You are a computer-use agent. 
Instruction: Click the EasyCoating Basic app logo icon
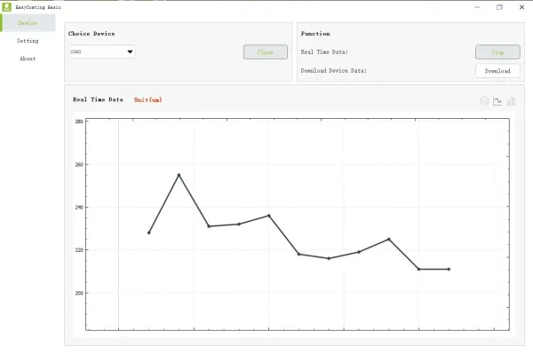pos(6,7)
